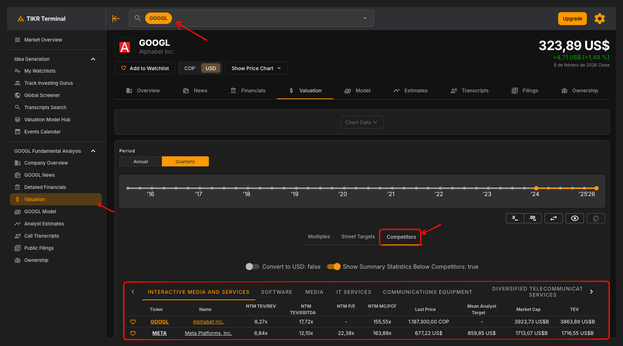Click the increase decimal places icon
Image resolution: width=623 pixels, height=346 pixels.
tap(533, 218)
